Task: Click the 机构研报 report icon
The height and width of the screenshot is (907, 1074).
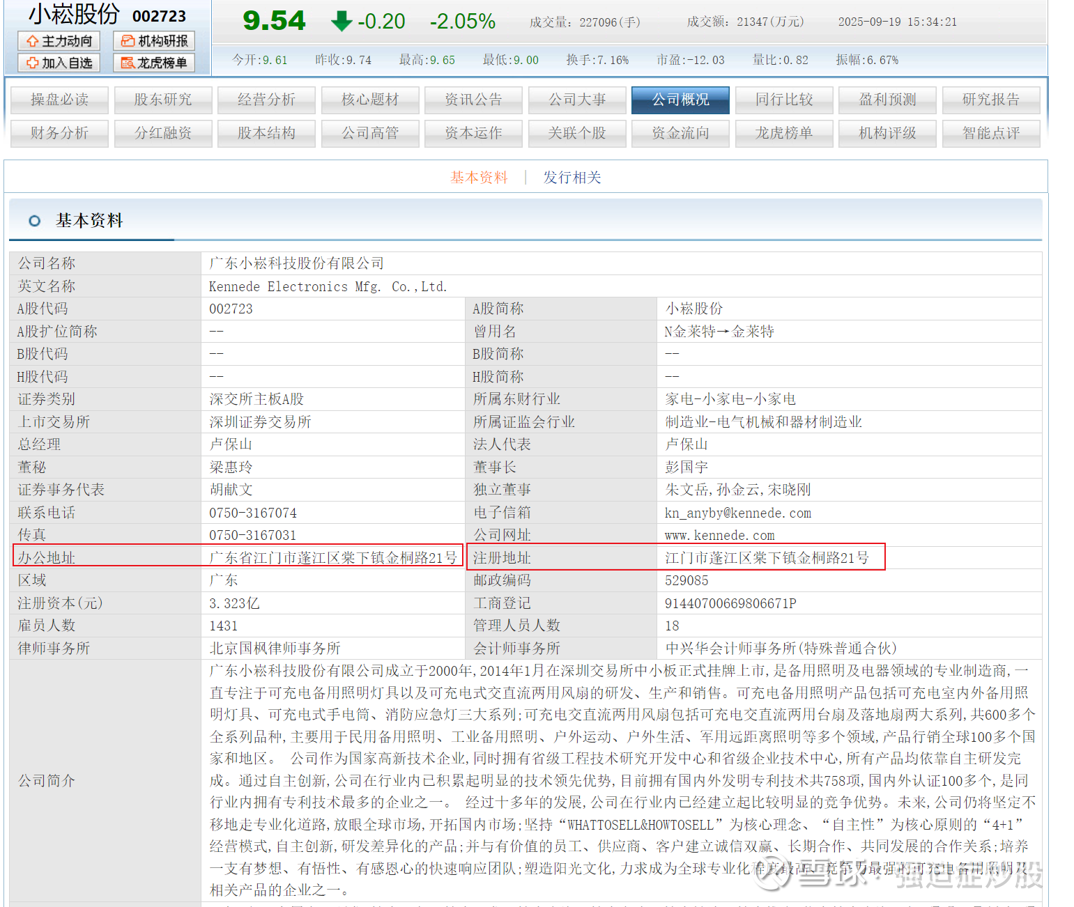Action: pos(128,41)
